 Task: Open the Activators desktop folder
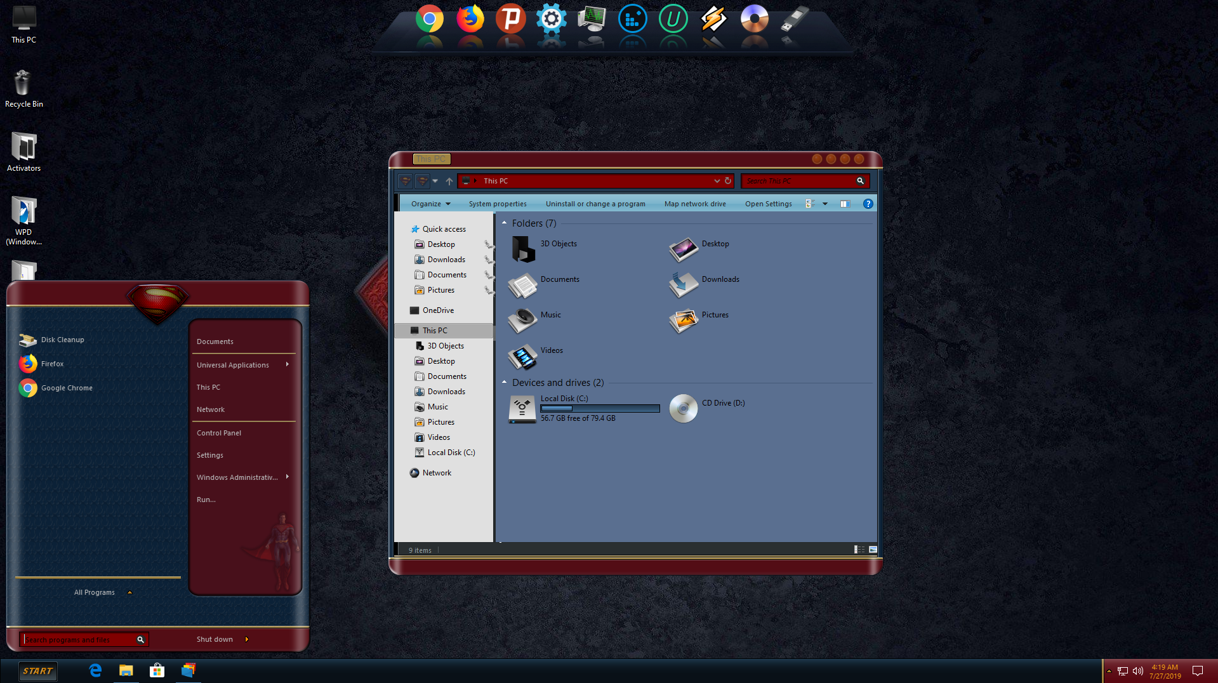[x=24, y=153]
